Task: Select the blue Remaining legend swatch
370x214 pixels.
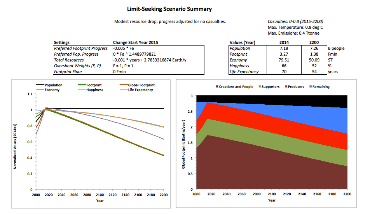Action: pos(311,87)
